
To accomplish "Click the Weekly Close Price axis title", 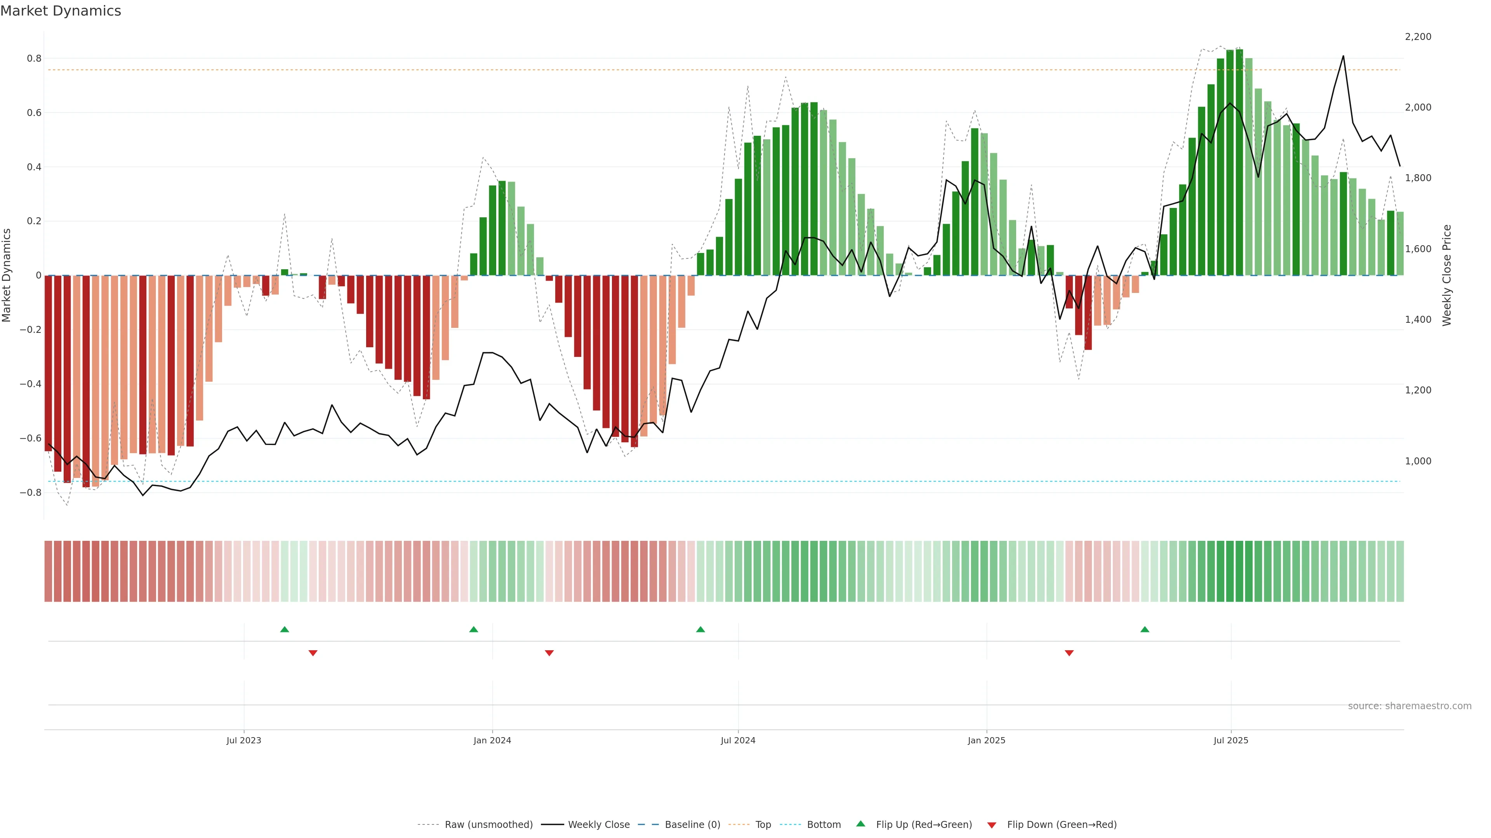I will pyautogui.click(x=1446, y=275).
